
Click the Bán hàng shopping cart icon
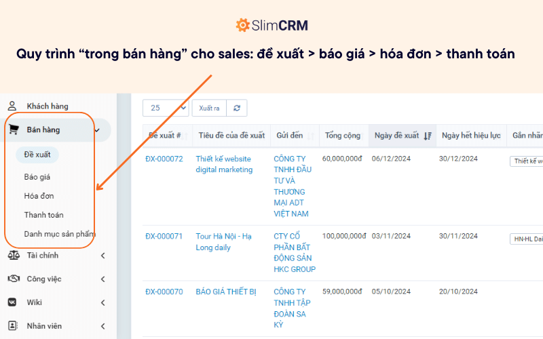point(14,129)
